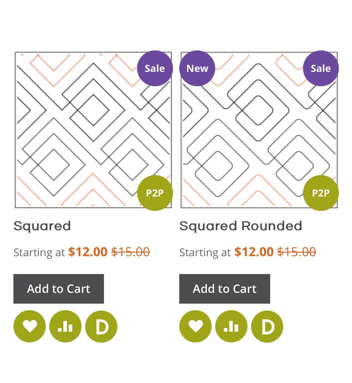
Task: Add Squared to wishlist with heart icon
Action: [29, 326]
